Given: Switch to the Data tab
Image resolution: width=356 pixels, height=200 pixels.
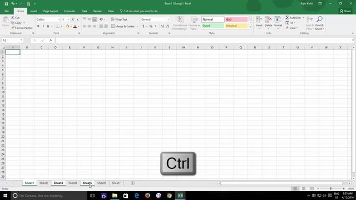Looking at the screenshot, I should [x=84, y=11].
